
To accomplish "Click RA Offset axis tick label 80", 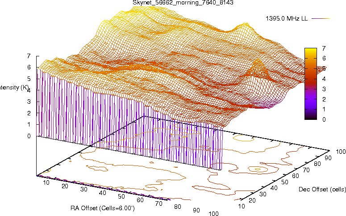I will tap(178, 207).
